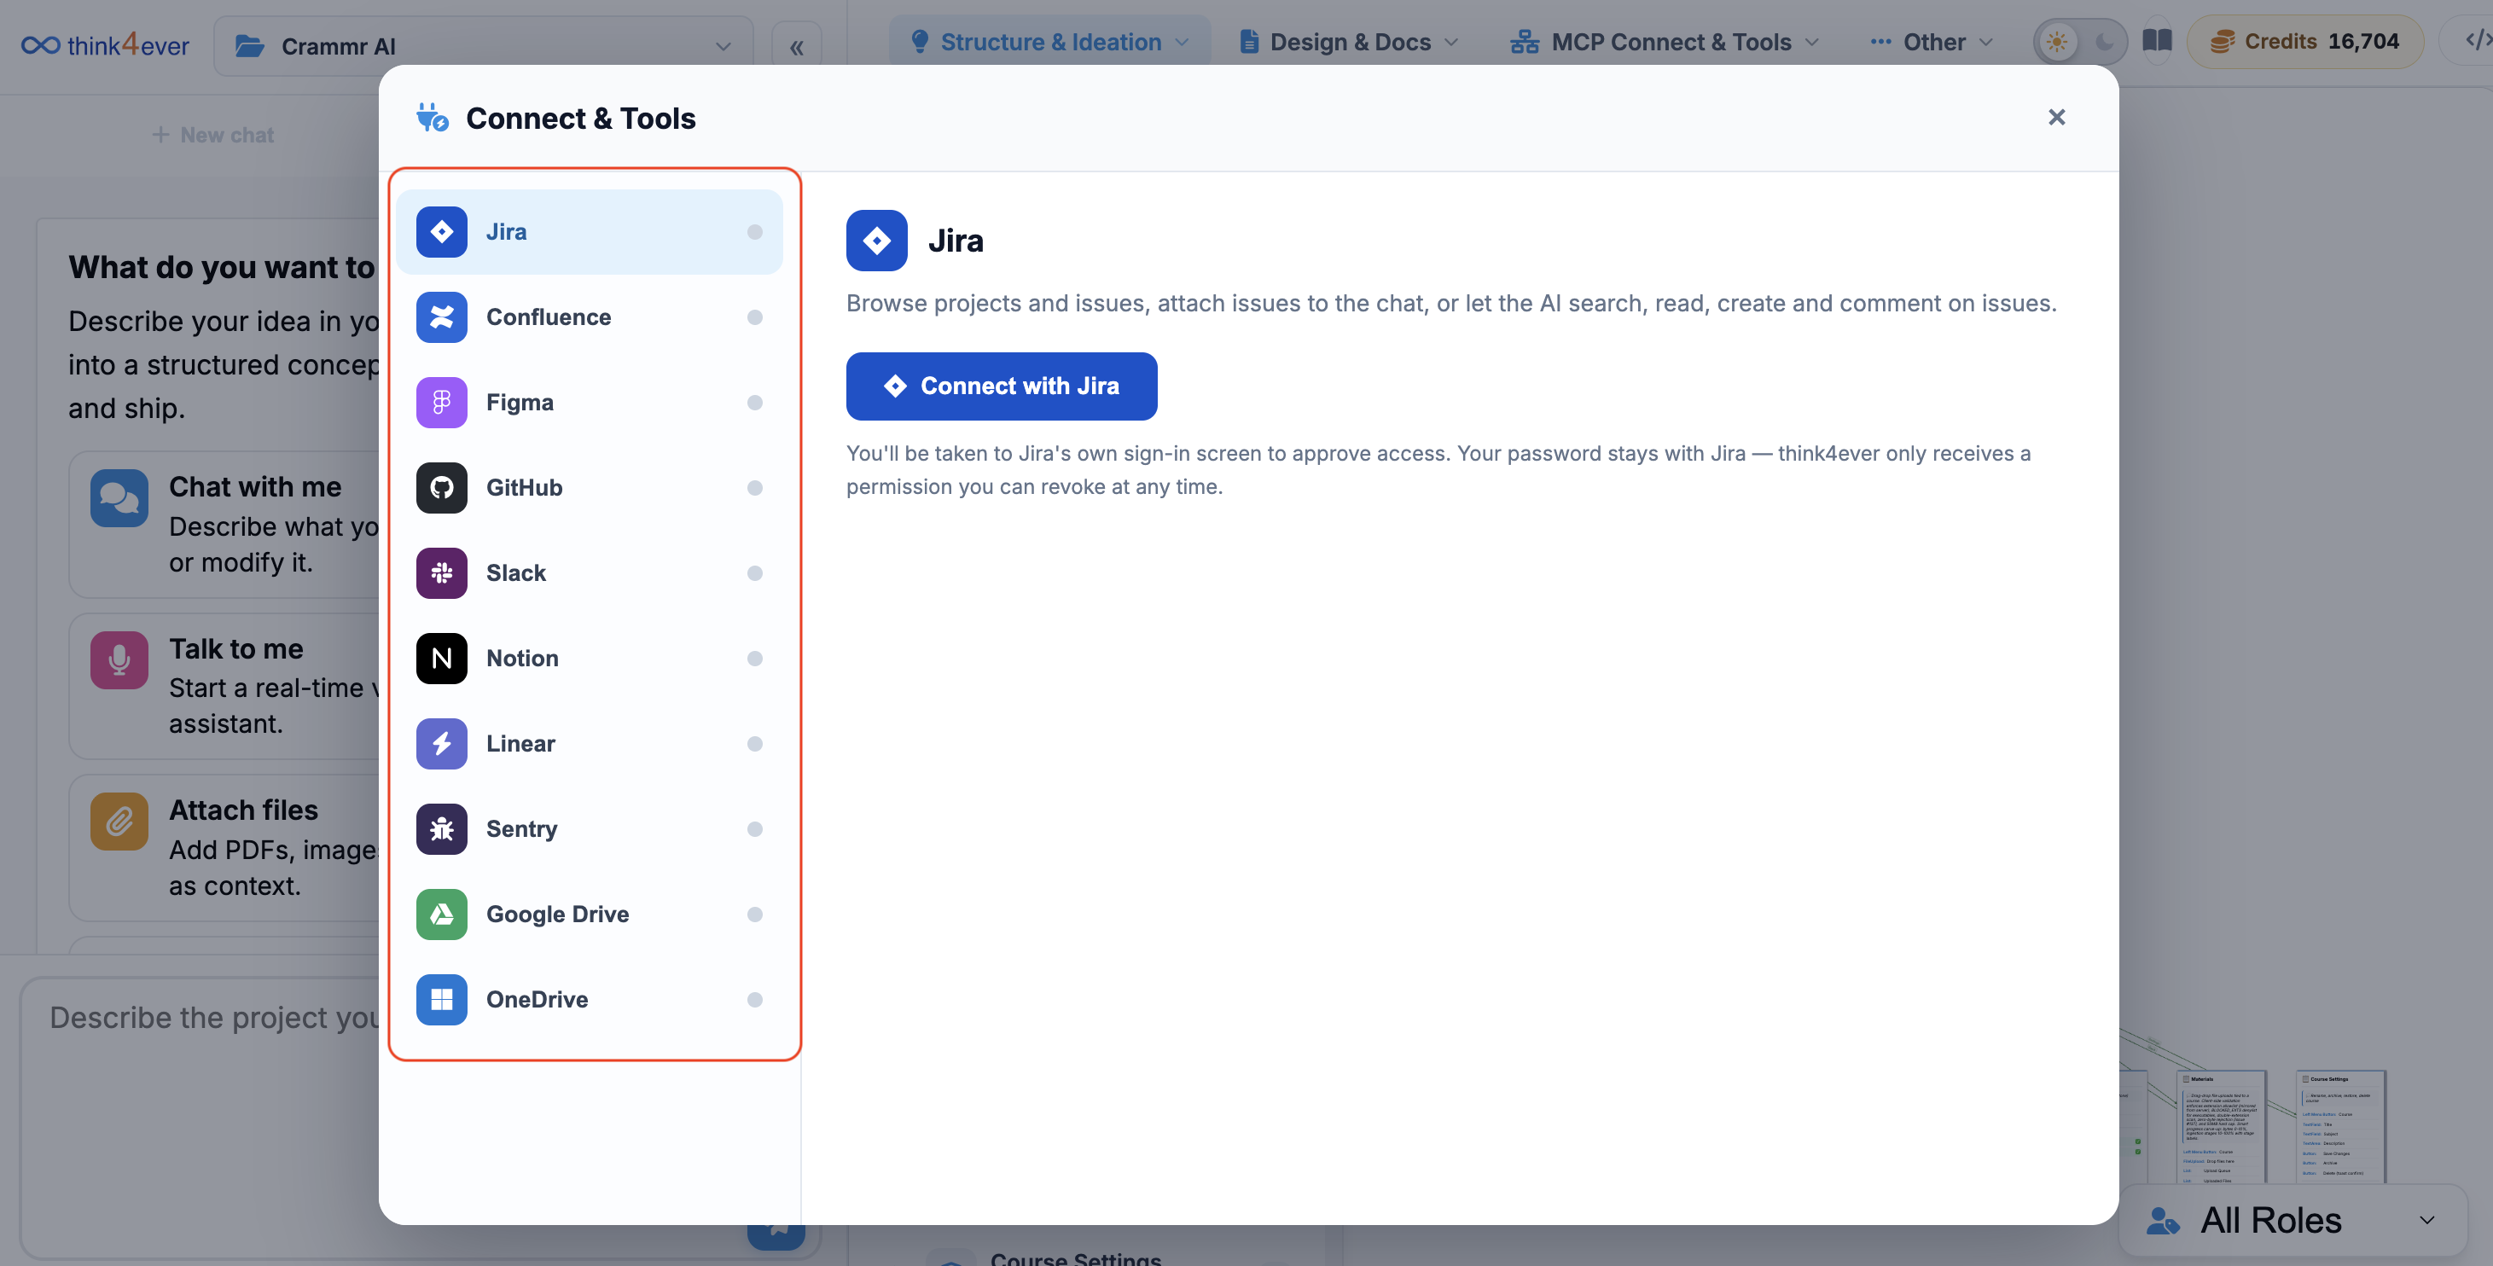
Task: Select the Figma integration icon
Action: pyautogui.click(x=441, y=402)
